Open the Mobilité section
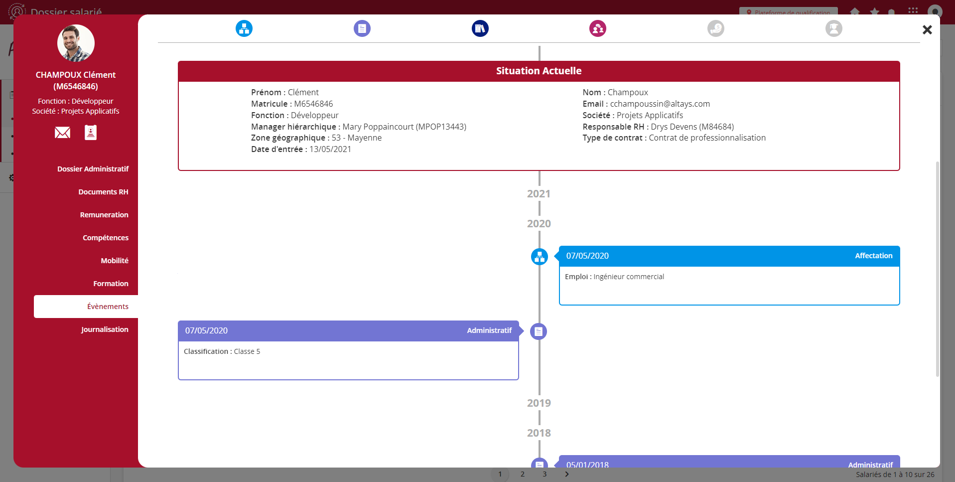Viewport: 955px width, 482px height. coord(115,261)
